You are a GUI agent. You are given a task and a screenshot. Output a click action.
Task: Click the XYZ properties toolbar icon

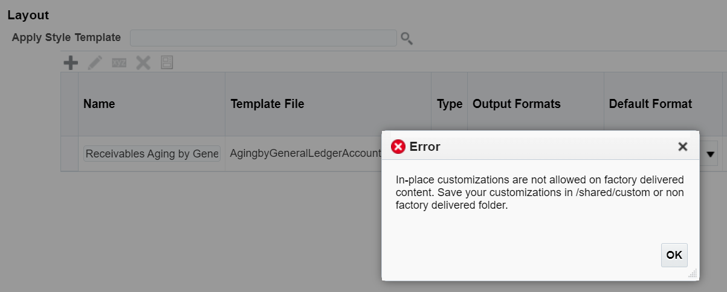119,63
